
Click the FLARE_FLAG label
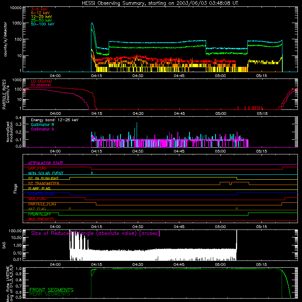(39, 188)
